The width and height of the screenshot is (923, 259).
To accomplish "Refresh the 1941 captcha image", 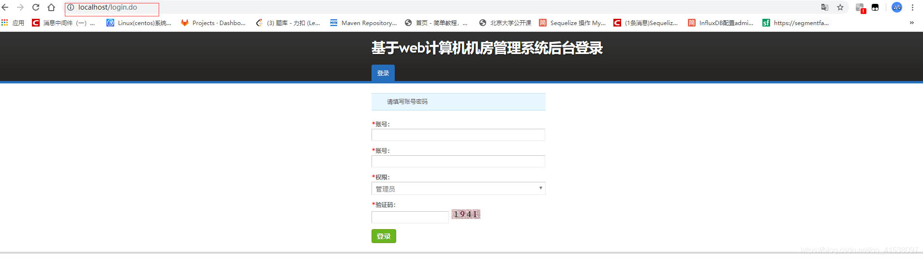I will coord(466,214).
